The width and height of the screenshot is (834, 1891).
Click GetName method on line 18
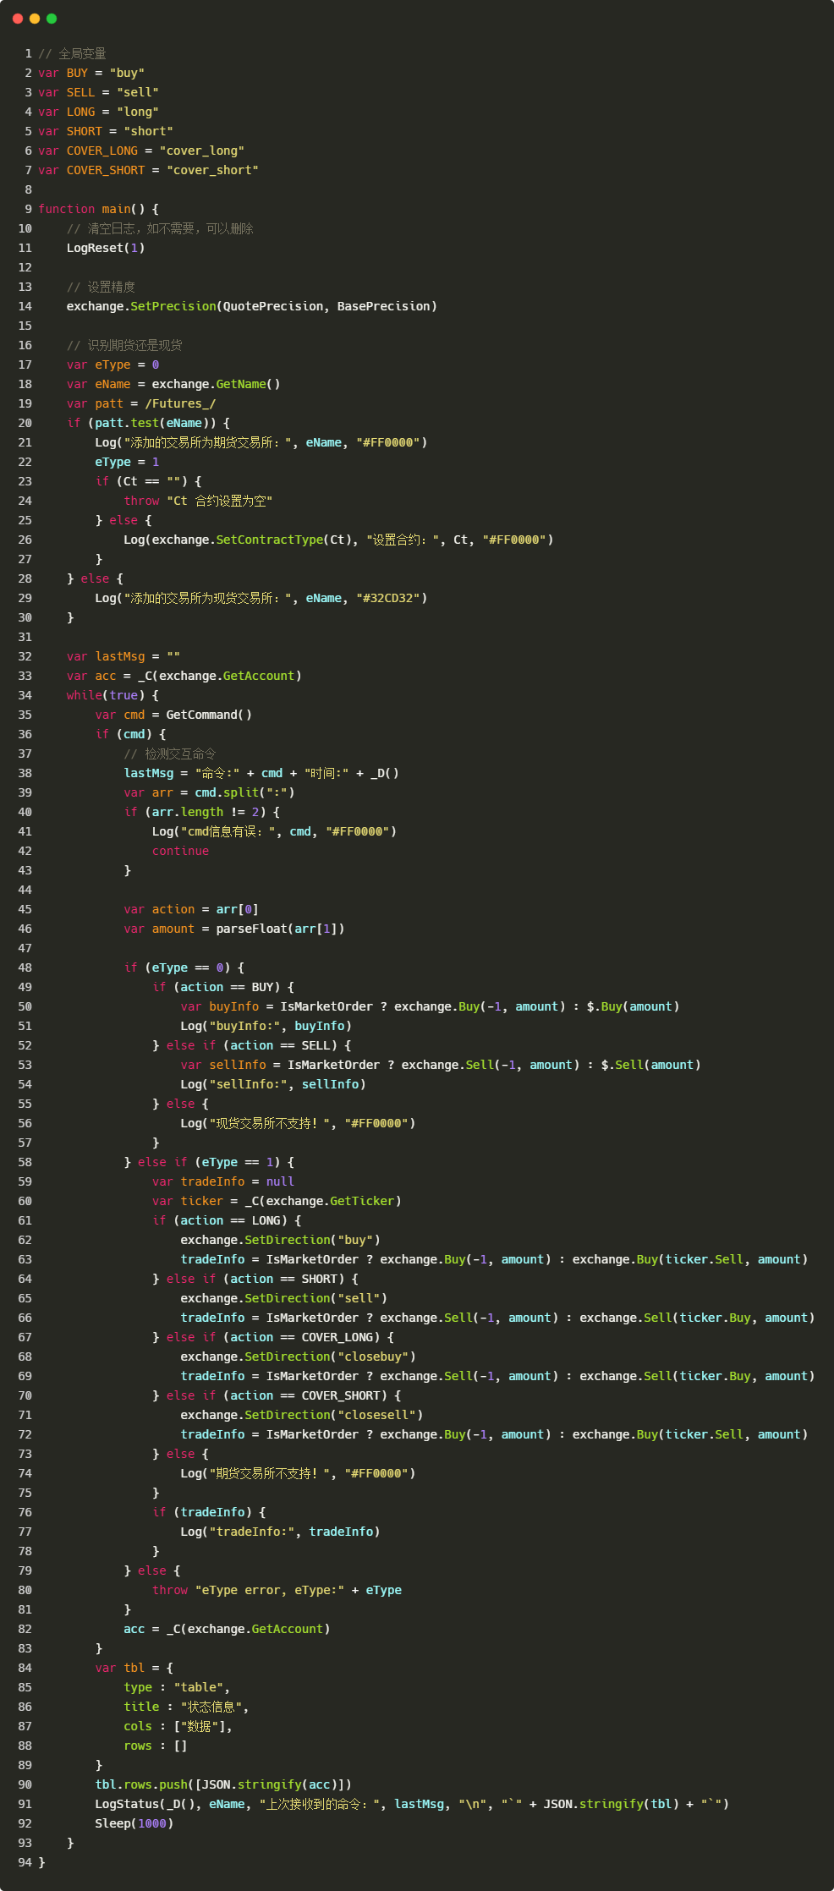(241, 384)
